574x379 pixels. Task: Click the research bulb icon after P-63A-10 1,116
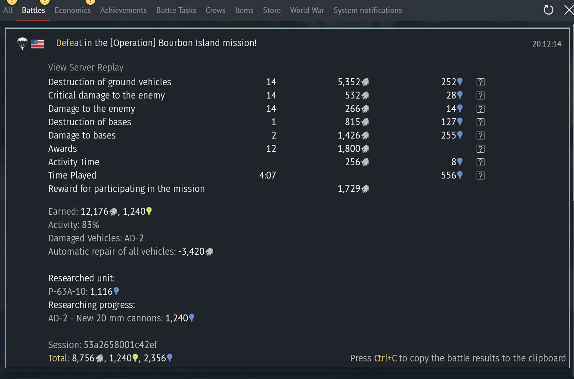point(116,291)
